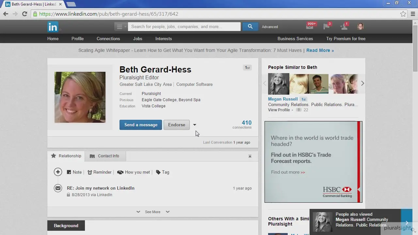Image resolution: width=418 pixels, height=235 pixels.
Task: Open Megan Russell's profile name link
Action: coord(283,99)
